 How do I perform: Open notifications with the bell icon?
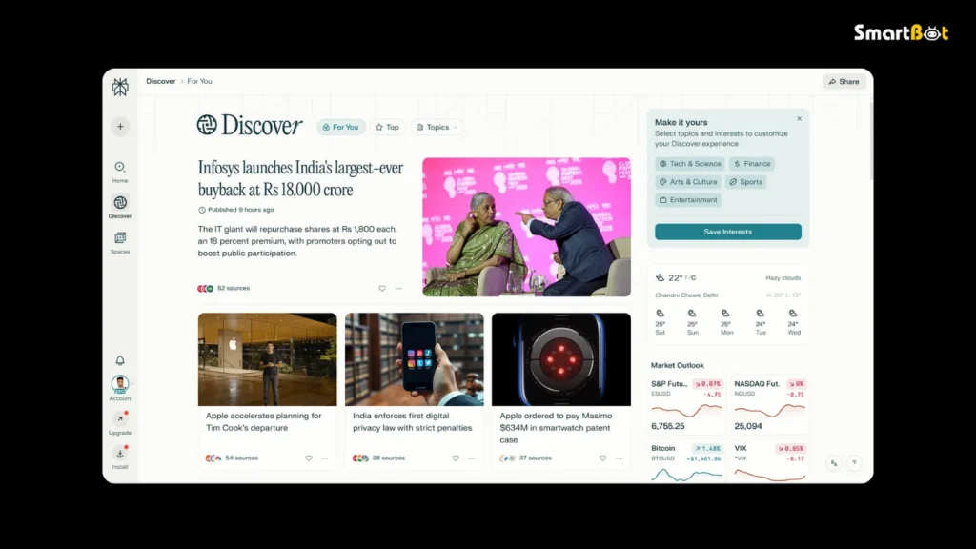pos(120,360)
